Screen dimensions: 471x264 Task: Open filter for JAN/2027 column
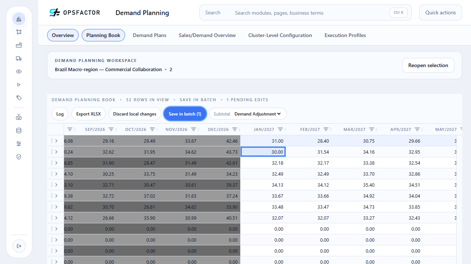(280, 129)
